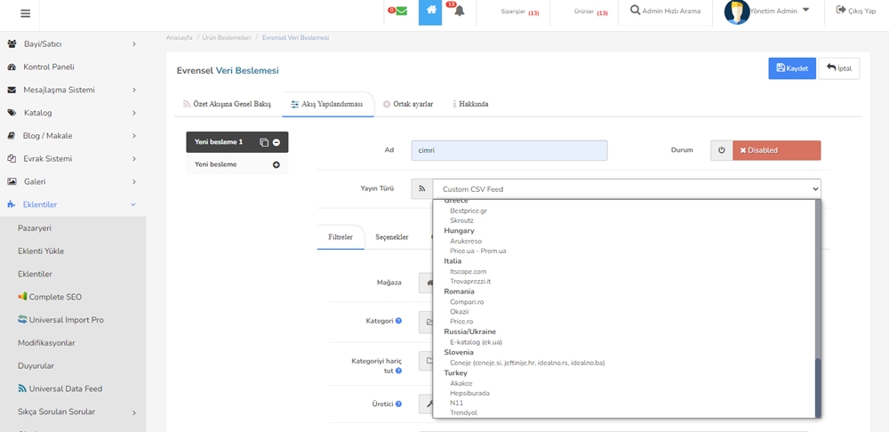The image size is (889, 432).
Task: Click the Ad input field with cimri
Action: click(509, 151)
